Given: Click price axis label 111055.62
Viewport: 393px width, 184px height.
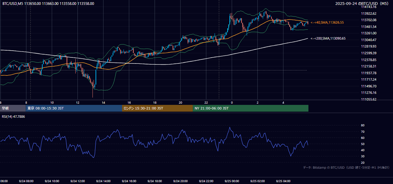Looking at the screenshot, I should pos(369,99).
